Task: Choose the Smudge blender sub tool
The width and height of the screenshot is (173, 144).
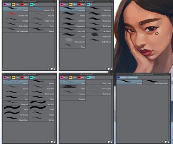Action: click(x=130, y=82)
